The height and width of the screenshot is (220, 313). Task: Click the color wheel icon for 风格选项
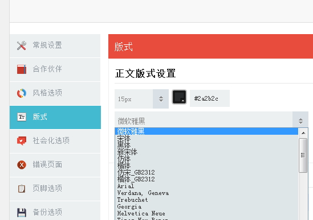(22, 93)
